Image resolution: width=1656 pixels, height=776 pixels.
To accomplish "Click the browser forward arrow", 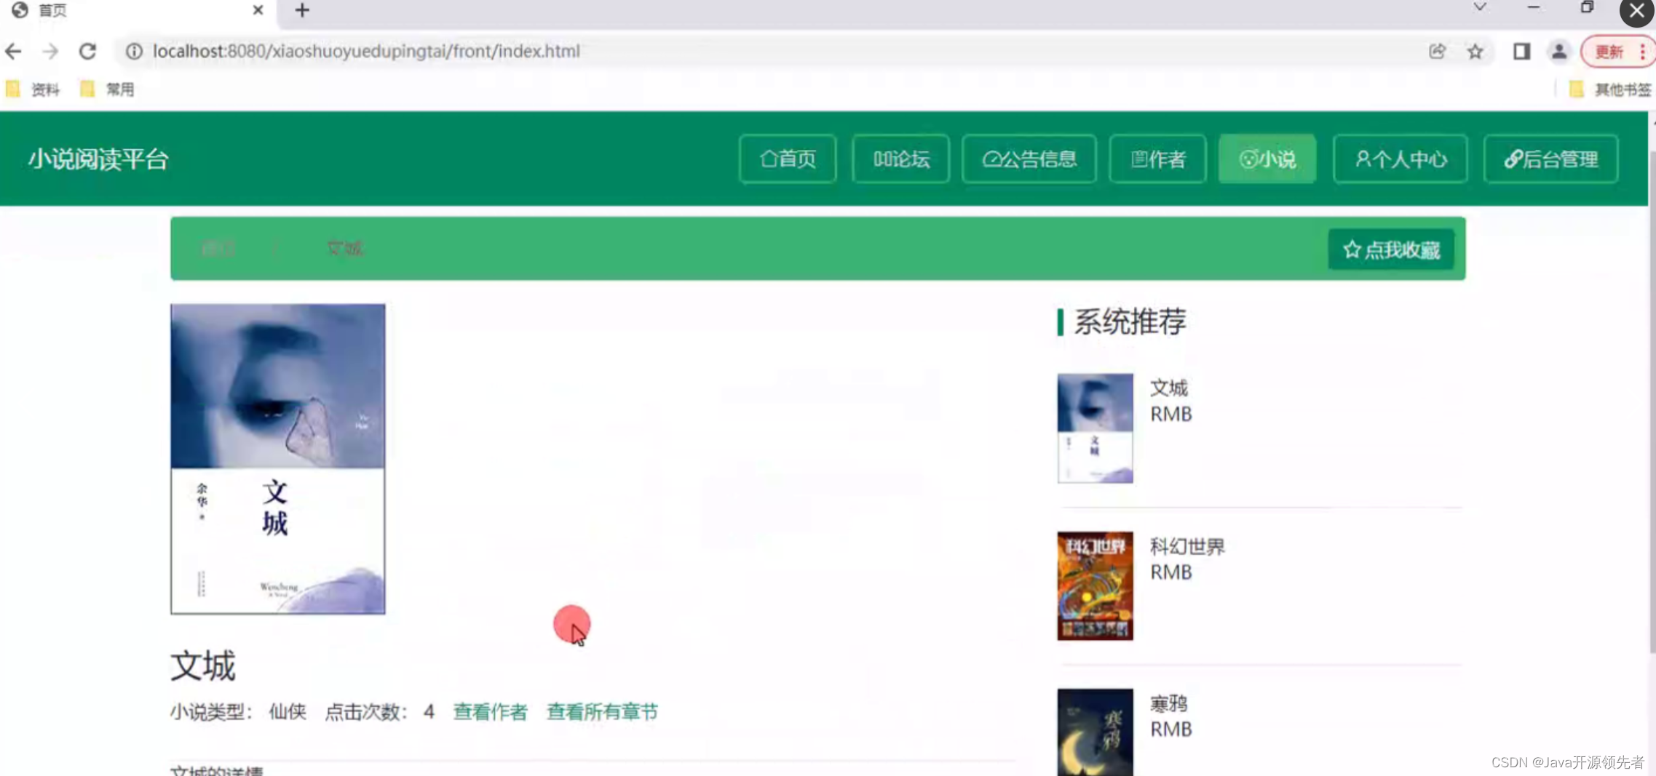I will (50, 52).
